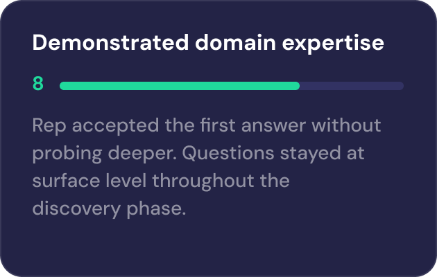
Task: Click the far left start of the score bar
Action: coord(62,86)
